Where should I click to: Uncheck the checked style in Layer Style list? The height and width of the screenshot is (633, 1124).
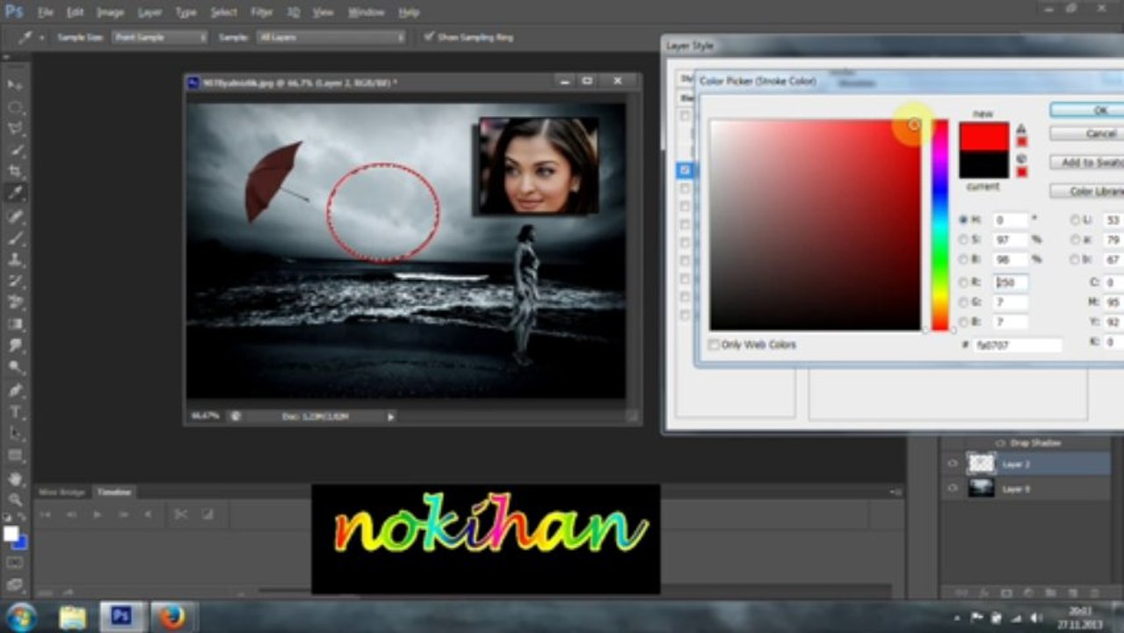685,169
